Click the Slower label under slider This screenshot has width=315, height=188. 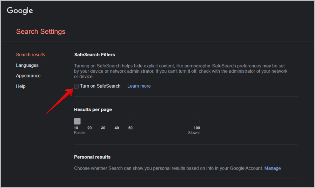pyautogui.click(x=194, y=133)
